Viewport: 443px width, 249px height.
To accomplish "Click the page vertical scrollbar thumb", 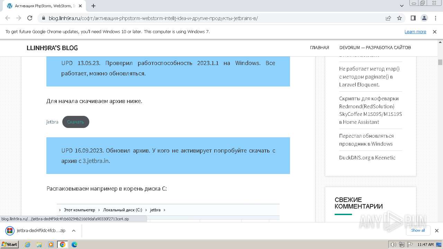I will (440, 62).
